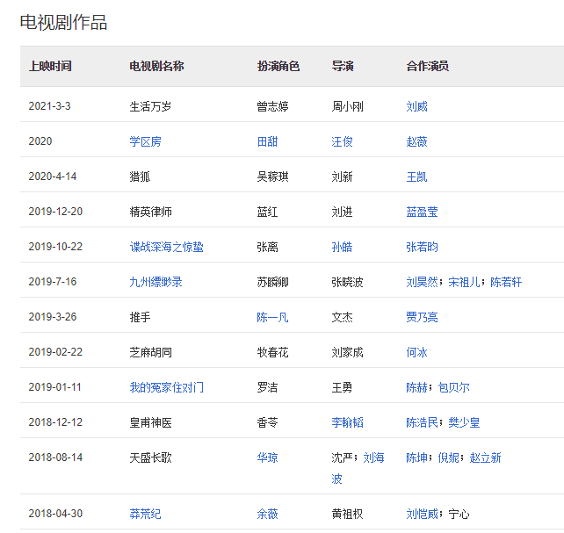Open director 孙皓 link
564x533 pixels.
pyautogui.click(x=342, y=247)
